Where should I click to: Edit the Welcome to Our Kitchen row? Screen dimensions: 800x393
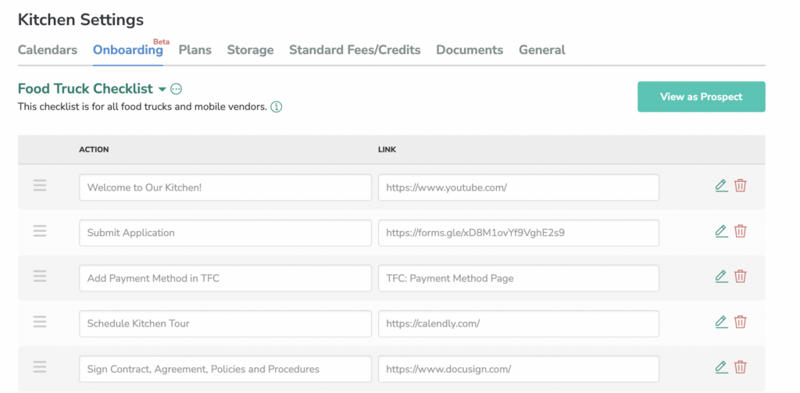(721, 186)
